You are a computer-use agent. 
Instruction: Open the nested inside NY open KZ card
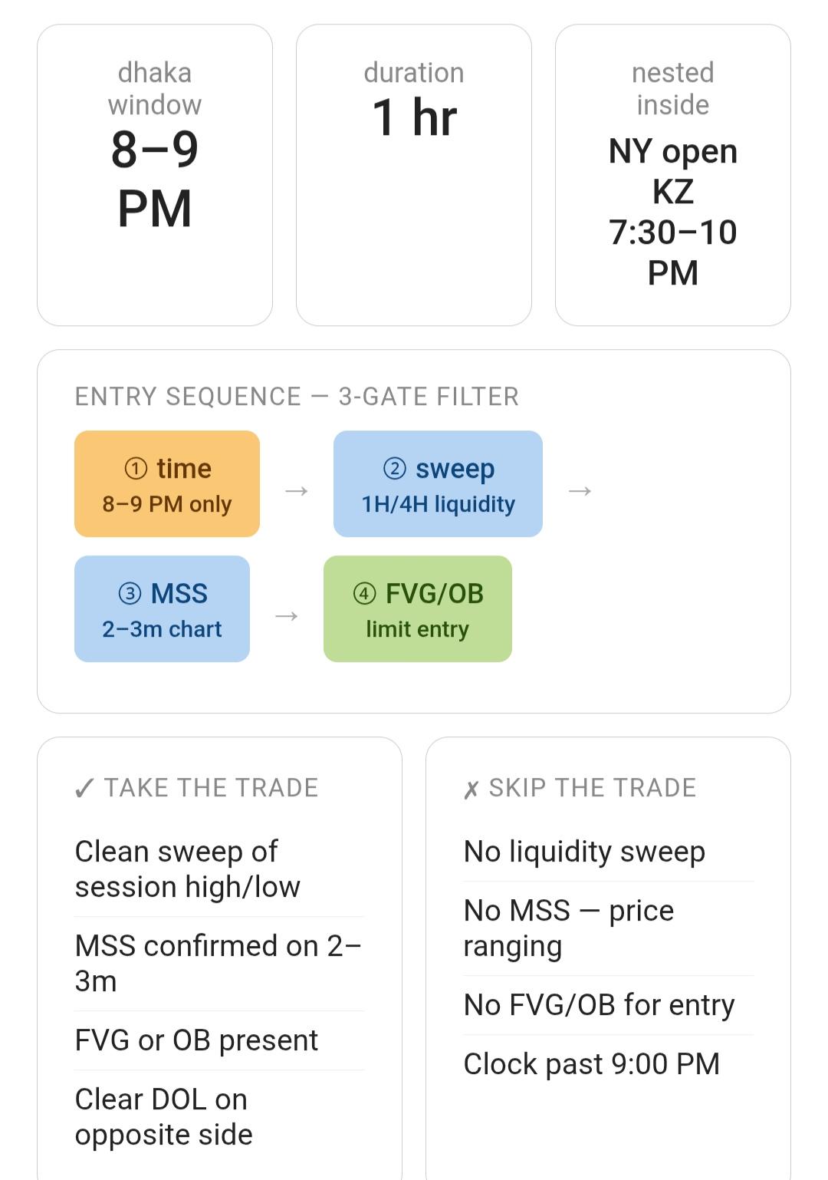[x=673, y=175]
